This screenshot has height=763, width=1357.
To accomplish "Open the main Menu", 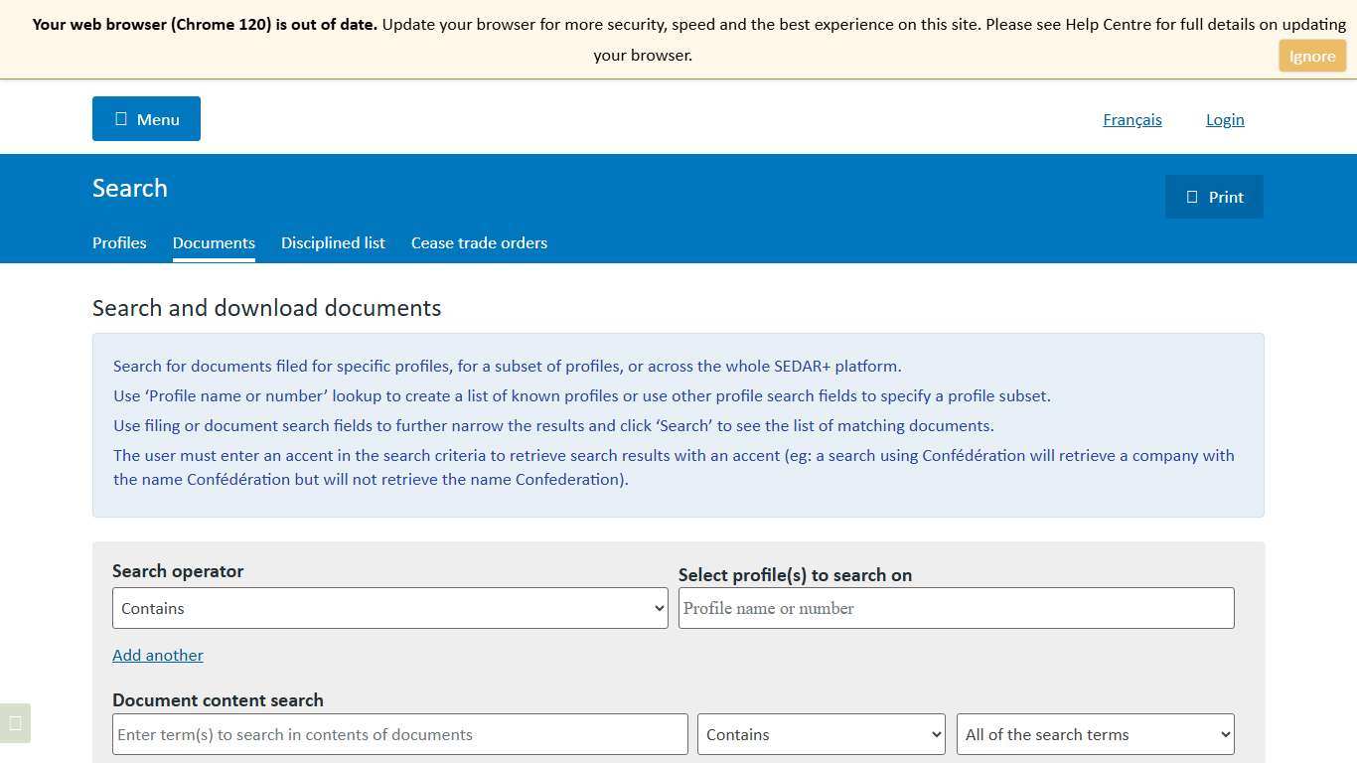I will pyautogui.click(x=146, y=119).
